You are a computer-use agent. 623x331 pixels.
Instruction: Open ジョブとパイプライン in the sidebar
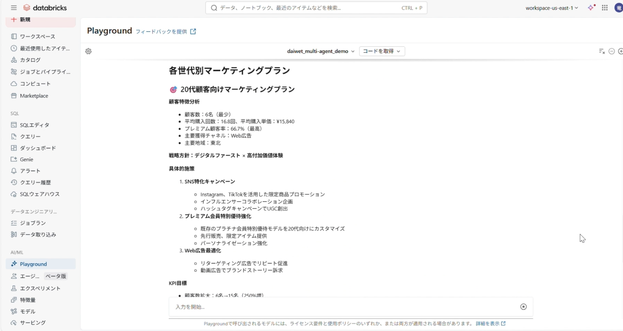tap(45, 72)
